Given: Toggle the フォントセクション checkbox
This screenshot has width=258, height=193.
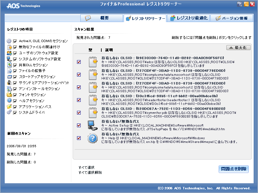Looking at the screenshot, I should click(15, 95).
